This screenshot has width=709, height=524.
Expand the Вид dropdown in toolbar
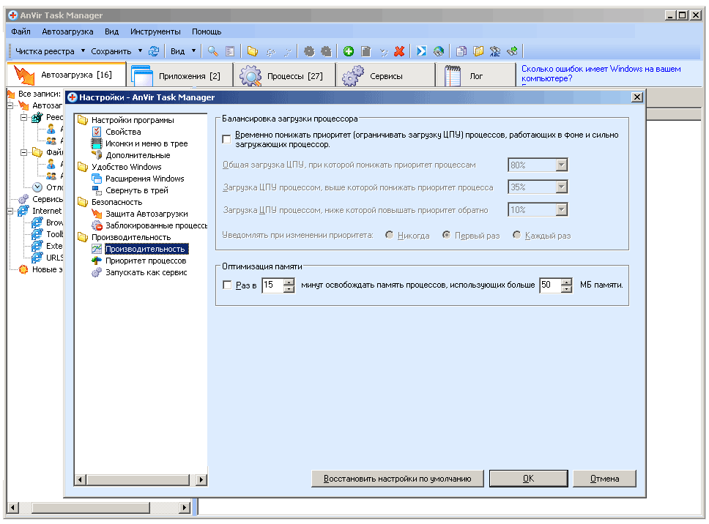(193, 51)
